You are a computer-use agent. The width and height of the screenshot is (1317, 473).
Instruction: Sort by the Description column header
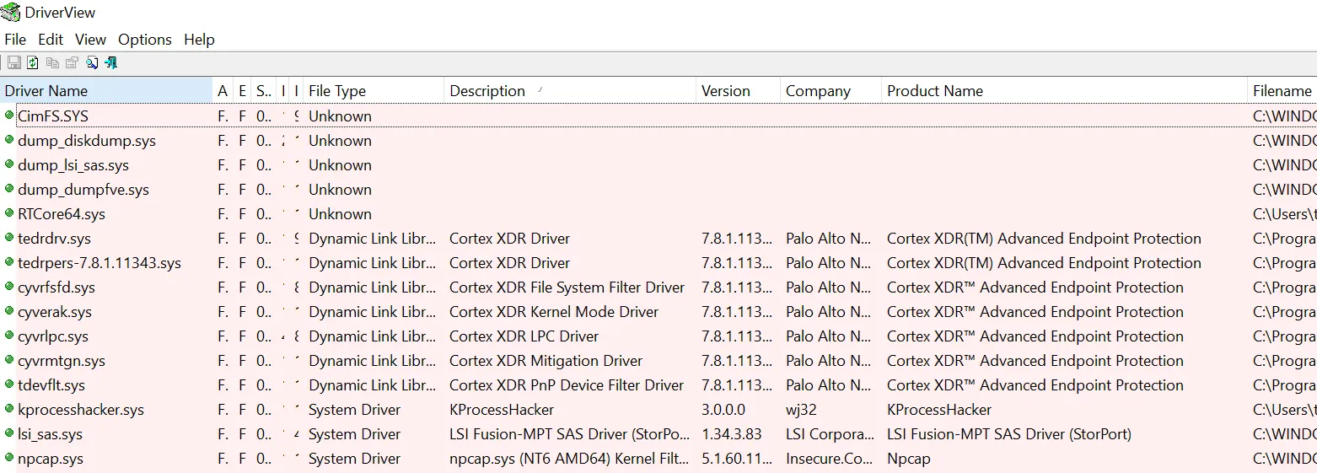pyautogui.click(x=487, y=91)
